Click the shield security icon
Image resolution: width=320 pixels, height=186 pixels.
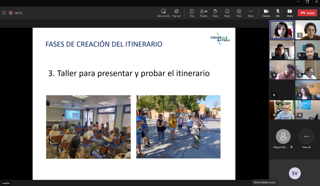pos(4,13)
